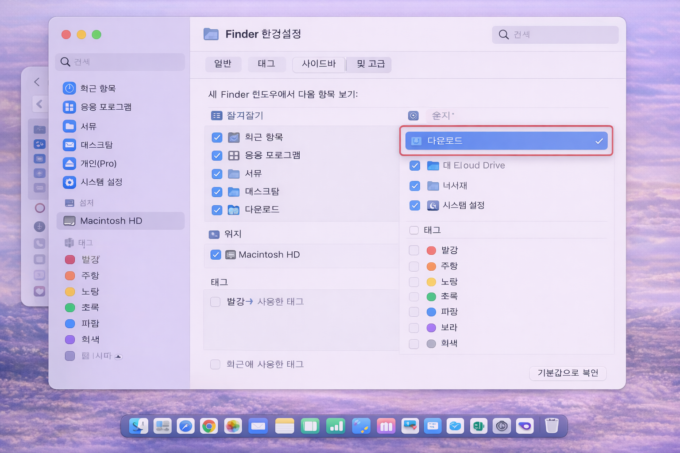Check the 노랑 yellow tag checkbox
680x453 pixels.
pos(414,282)
